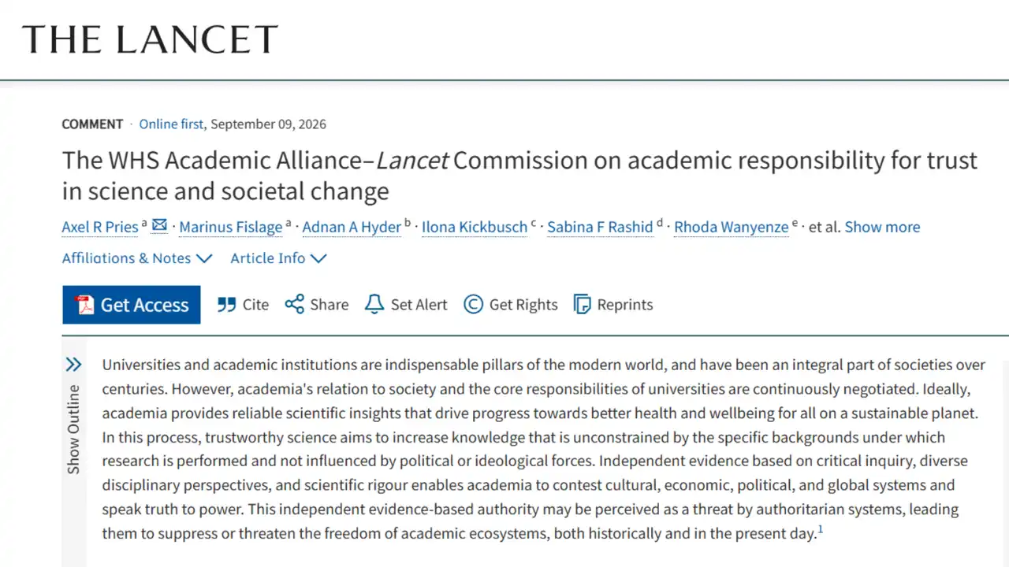Click the Reprints document icon
This screenshot has width=1009, height=567.
pos(583,305)
